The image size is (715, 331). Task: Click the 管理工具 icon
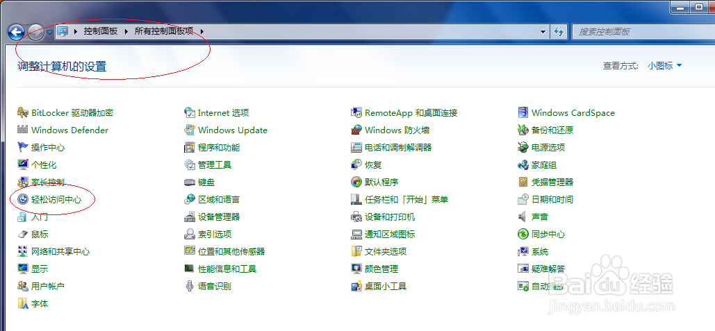tap(190, 164)
